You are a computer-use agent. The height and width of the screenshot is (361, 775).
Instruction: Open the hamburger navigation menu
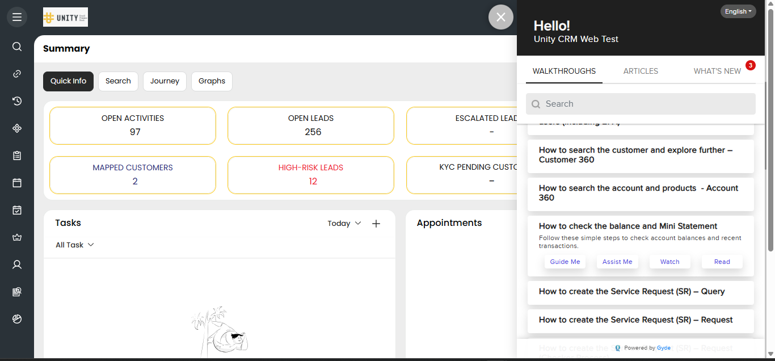click(16, 16)
